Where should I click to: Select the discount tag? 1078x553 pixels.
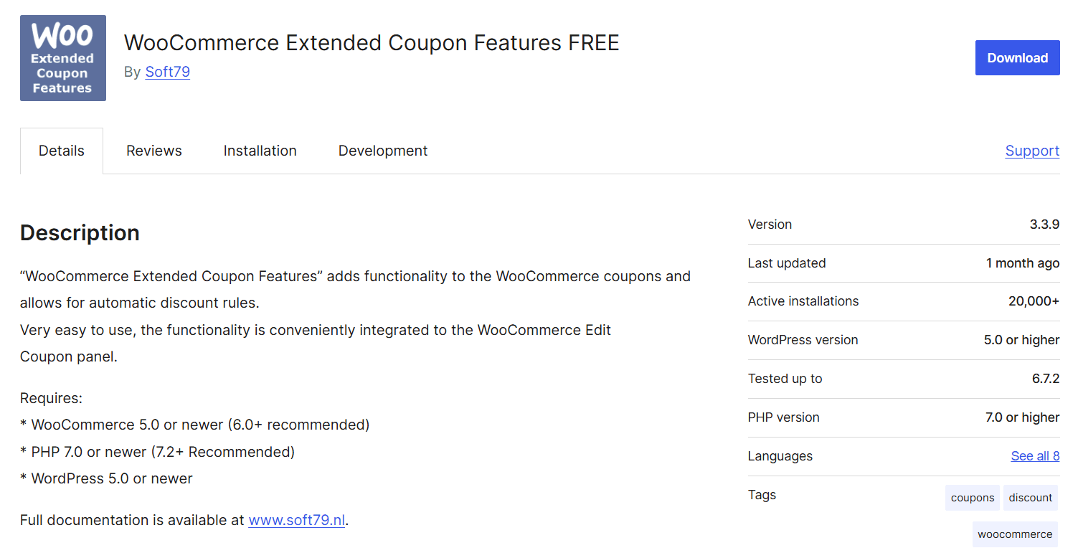coord(1030,497)
